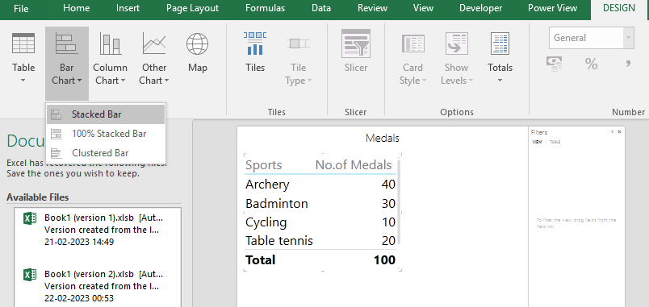The height and width of the screenshot is (307, 649).
Task: Sort by No.of Medals column header
Action: (x=354, y=165)
